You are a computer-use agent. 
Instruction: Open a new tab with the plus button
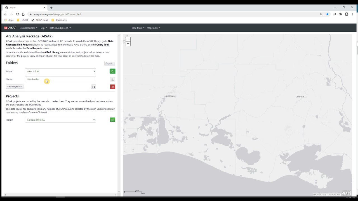51,8
